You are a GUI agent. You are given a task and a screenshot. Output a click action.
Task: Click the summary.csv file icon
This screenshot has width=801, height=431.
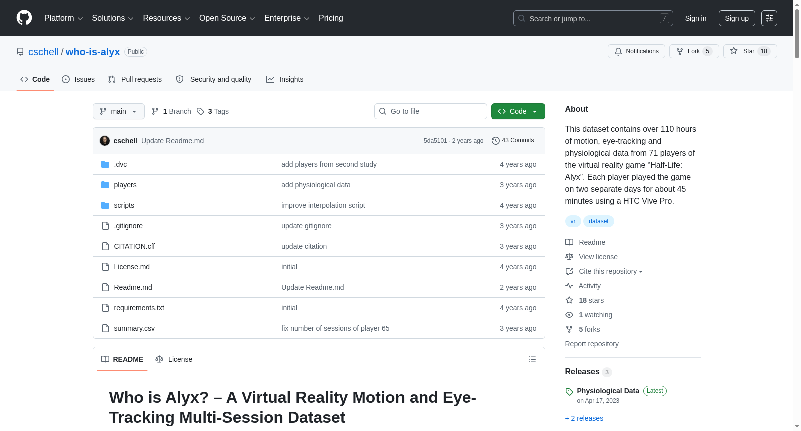pyautogui.click(x=105, y=328)
